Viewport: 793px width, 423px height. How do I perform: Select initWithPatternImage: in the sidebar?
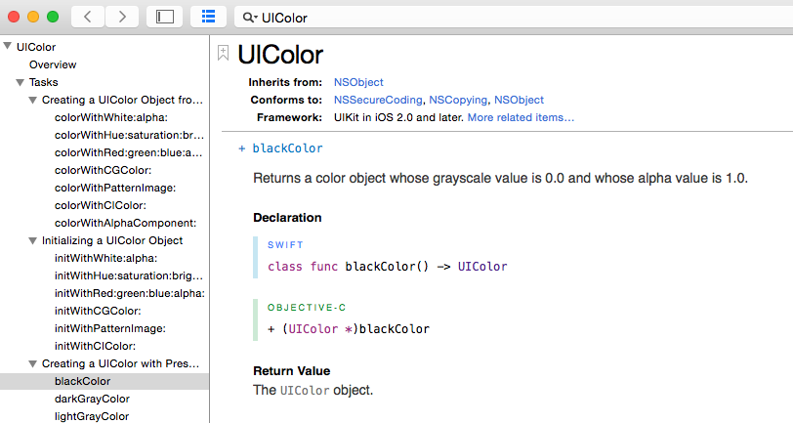click(x=110, y=328)
